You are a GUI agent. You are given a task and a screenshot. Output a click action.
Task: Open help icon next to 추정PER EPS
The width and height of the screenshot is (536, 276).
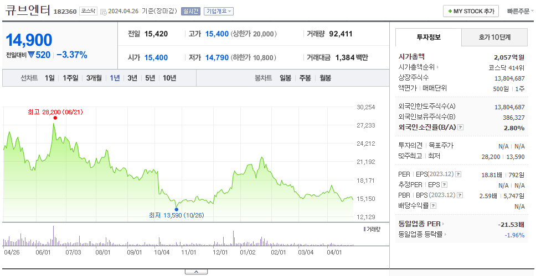pos(445,185)
